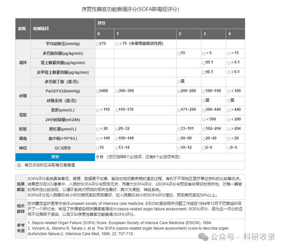Viewport: 284px width, 248px height.
Task: Select PaO2/FiO2 300~399 radio button
Action: click(x=117, y=91)
